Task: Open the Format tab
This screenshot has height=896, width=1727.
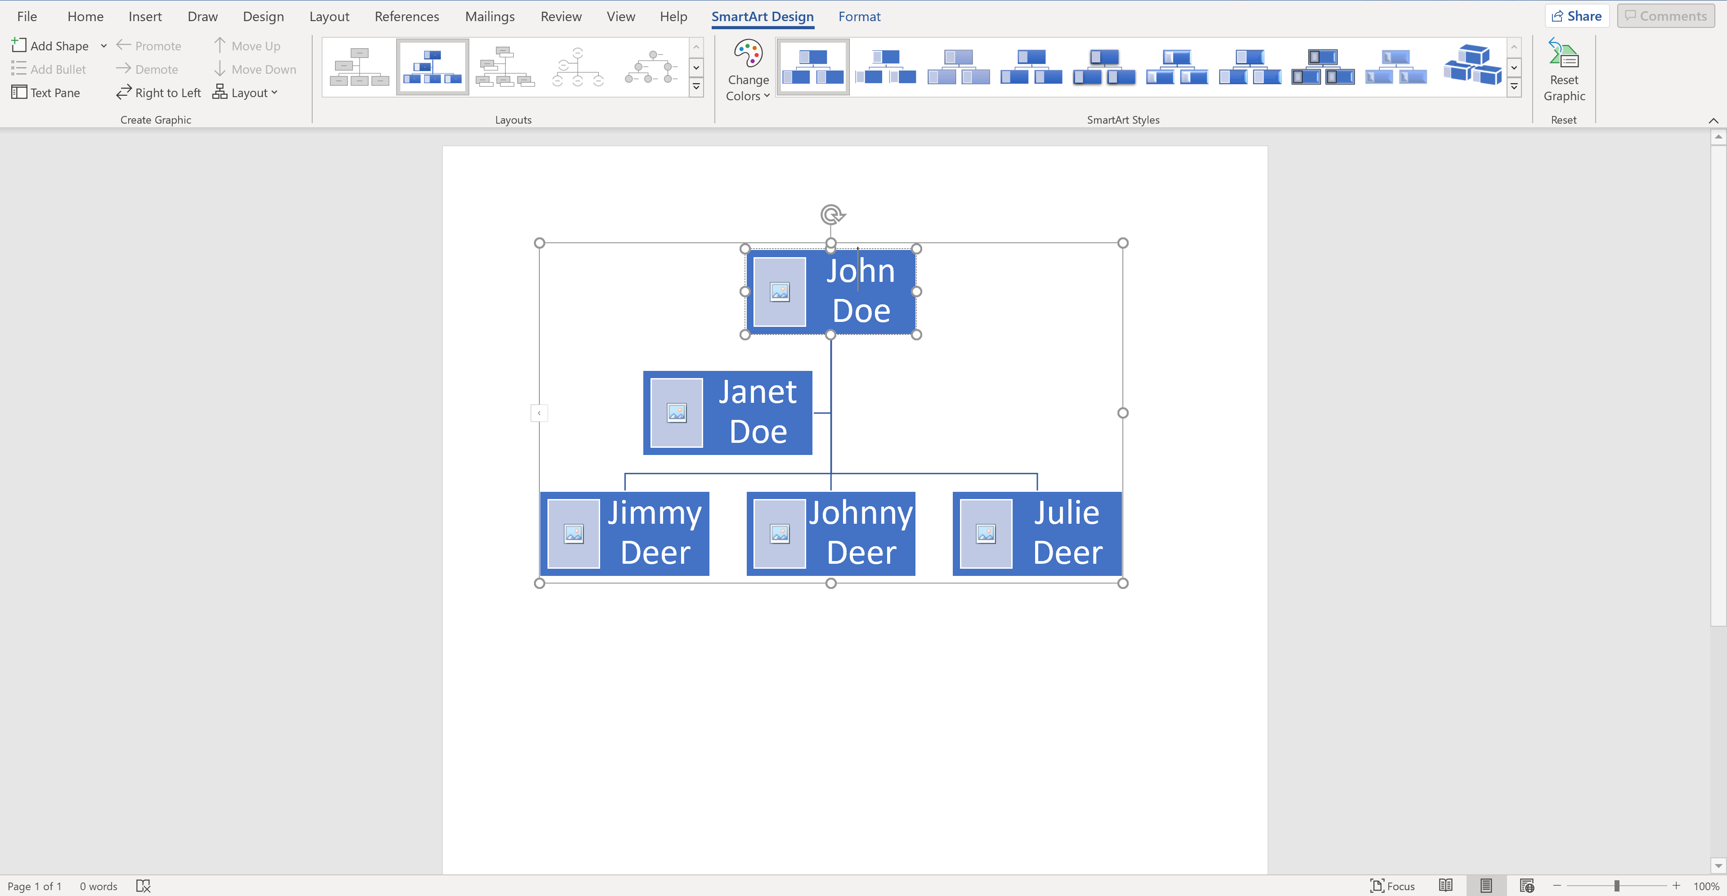Action: click(859, 16)
